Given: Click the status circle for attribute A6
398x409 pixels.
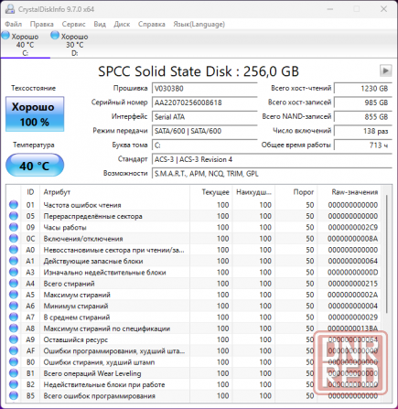Looking at the screenshot, I should pos(14,306).
